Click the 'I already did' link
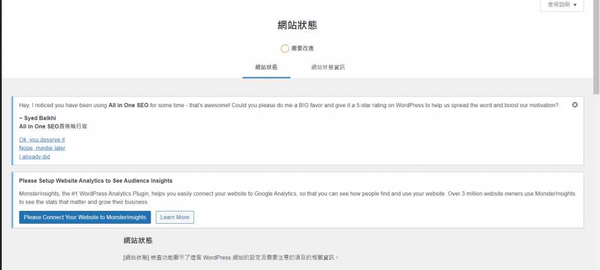The image size is (600, 270). 35,156
